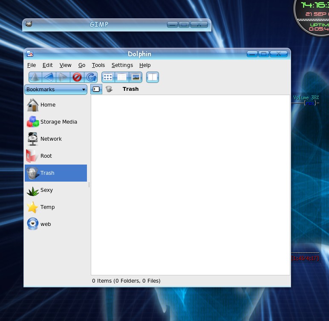
Task: Open the Edit menu
Action: [x=48, y=65]
